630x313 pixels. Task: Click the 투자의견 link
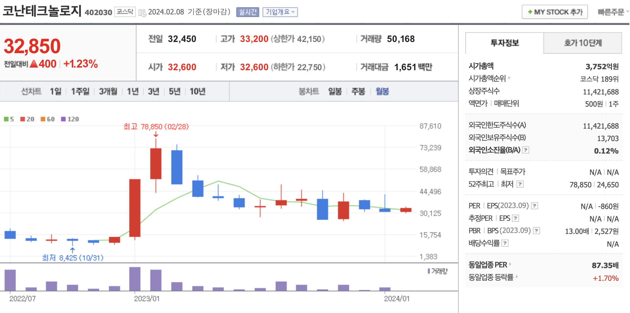(481, 172)
